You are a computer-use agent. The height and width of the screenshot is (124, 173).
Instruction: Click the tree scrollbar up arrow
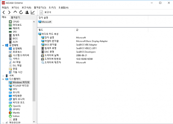tap(34, 22)
